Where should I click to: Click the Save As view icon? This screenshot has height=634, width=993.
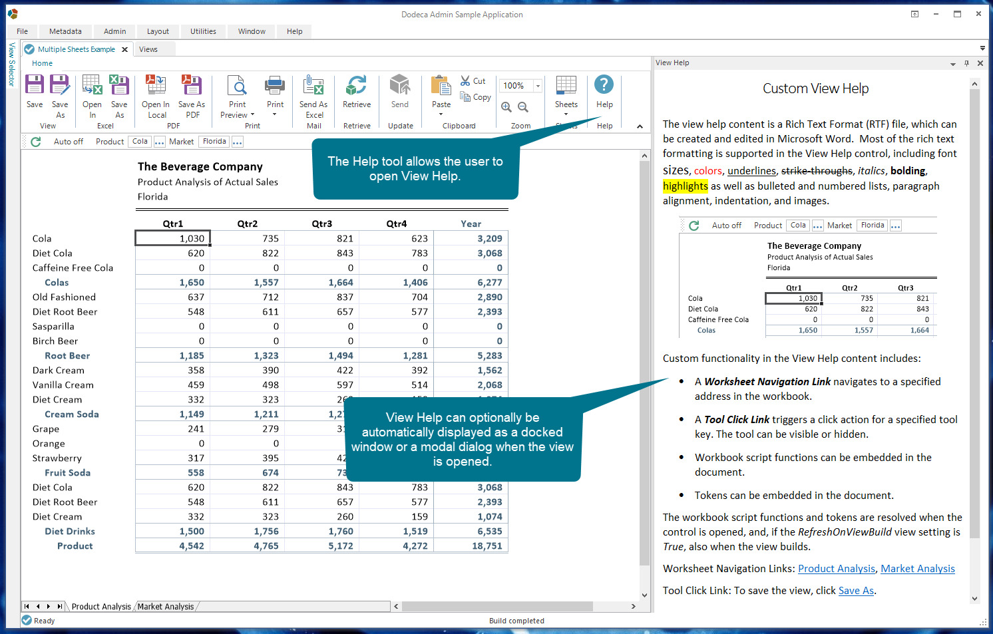[60, 84]
